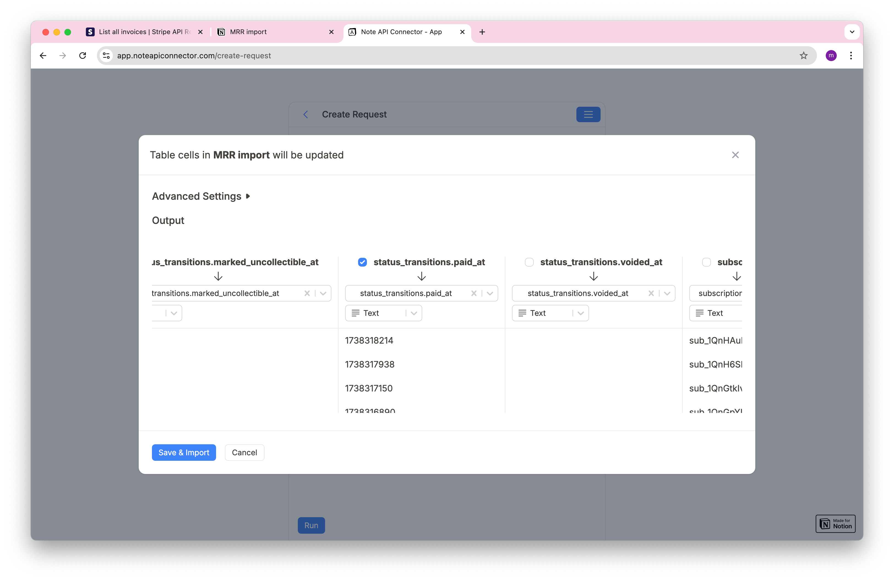Bookmark this page with the star
894x581 pixels.
click(803, 56)
